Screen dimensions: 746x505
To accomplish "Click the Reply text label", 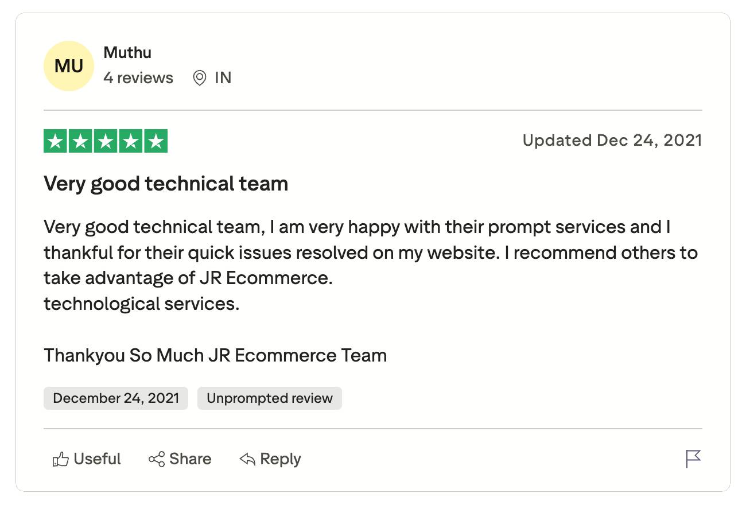I will coord(281,459).
